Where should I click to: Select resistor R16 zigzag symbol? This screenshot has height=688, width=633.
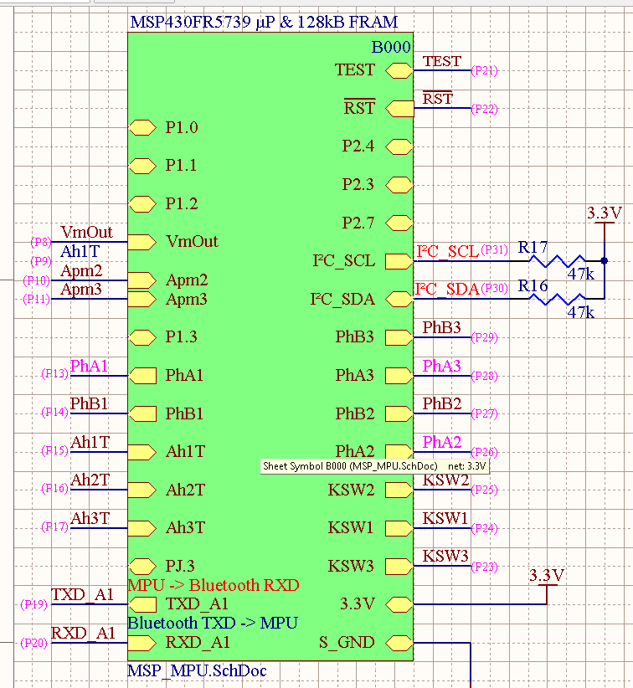557,300
